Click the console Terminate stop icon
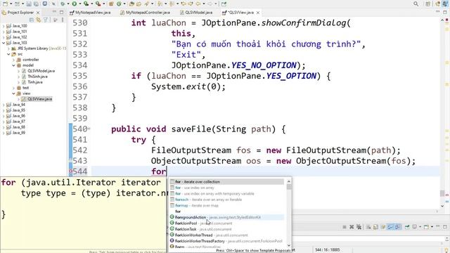The height and width of the screenshot is (253, 450). coord(345,227)
